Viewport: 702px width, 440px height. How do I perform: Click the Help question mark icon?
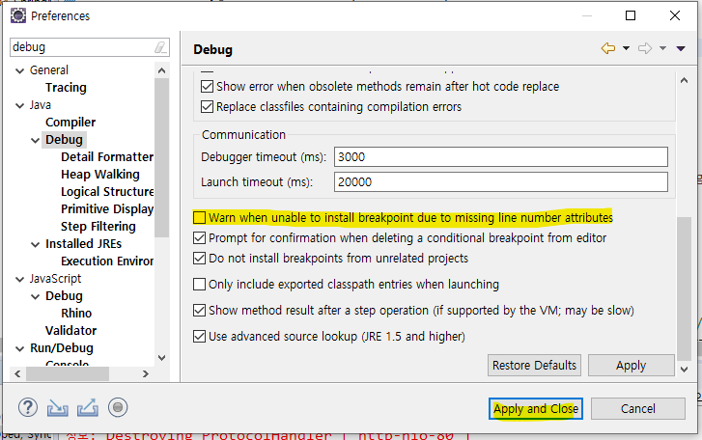point(28,408)
